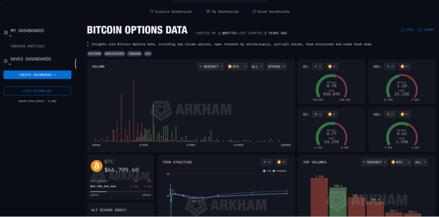439x217 pixels.
Task: Click the 14.27K total value in bottom OI gauge
Action: pyautogui.click(x=332, y=142)
